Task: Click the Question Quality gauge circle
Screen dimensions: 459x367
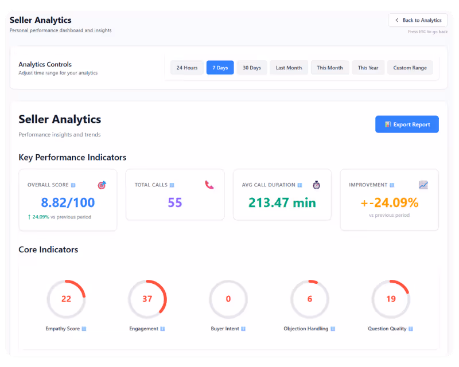Action: click(x=391, y=299)
